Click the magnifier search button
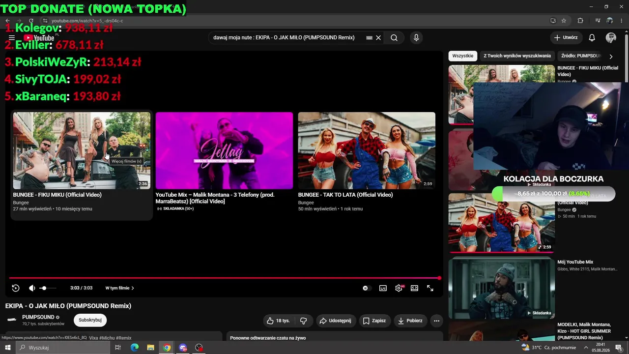 (x=394, y=38)
